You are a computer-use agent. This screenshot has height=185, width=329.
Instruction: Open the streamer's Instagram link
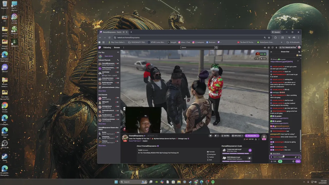[x=211, y=154]
